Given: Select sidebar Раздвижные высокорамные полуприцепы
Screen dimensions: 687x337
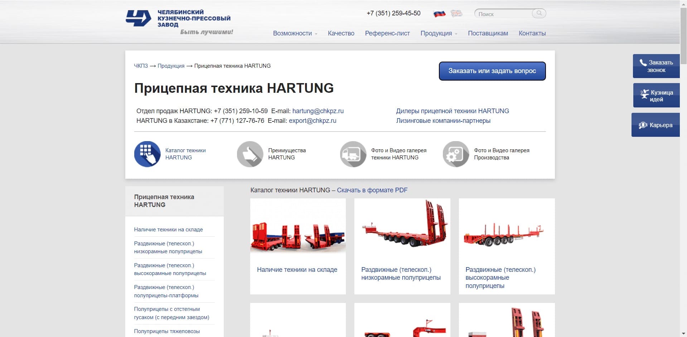Looking at the screenshot, I should [x=170, y=269].
